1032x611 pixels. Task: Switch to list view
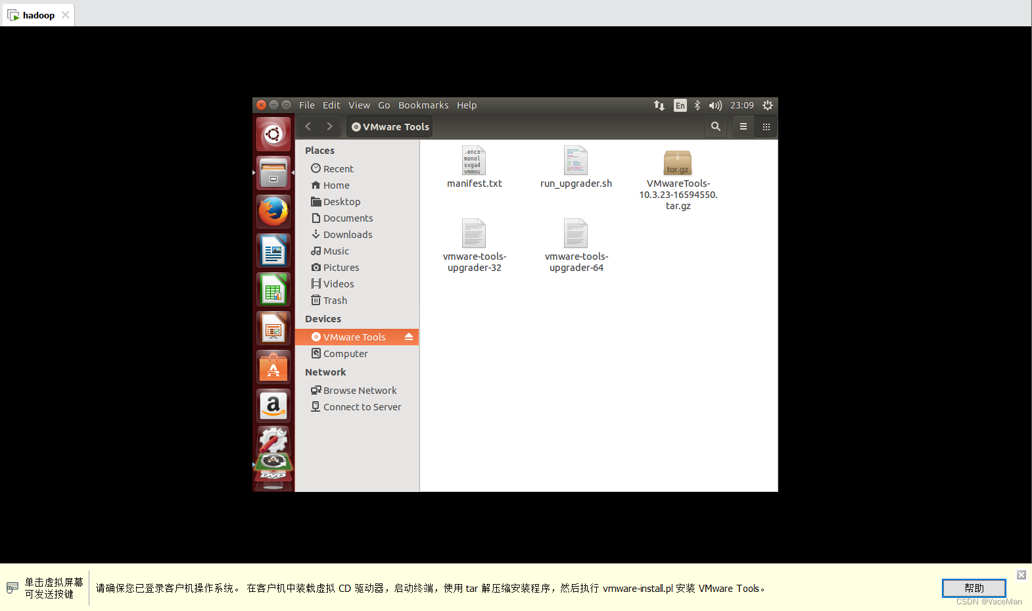tap(743, 126)
